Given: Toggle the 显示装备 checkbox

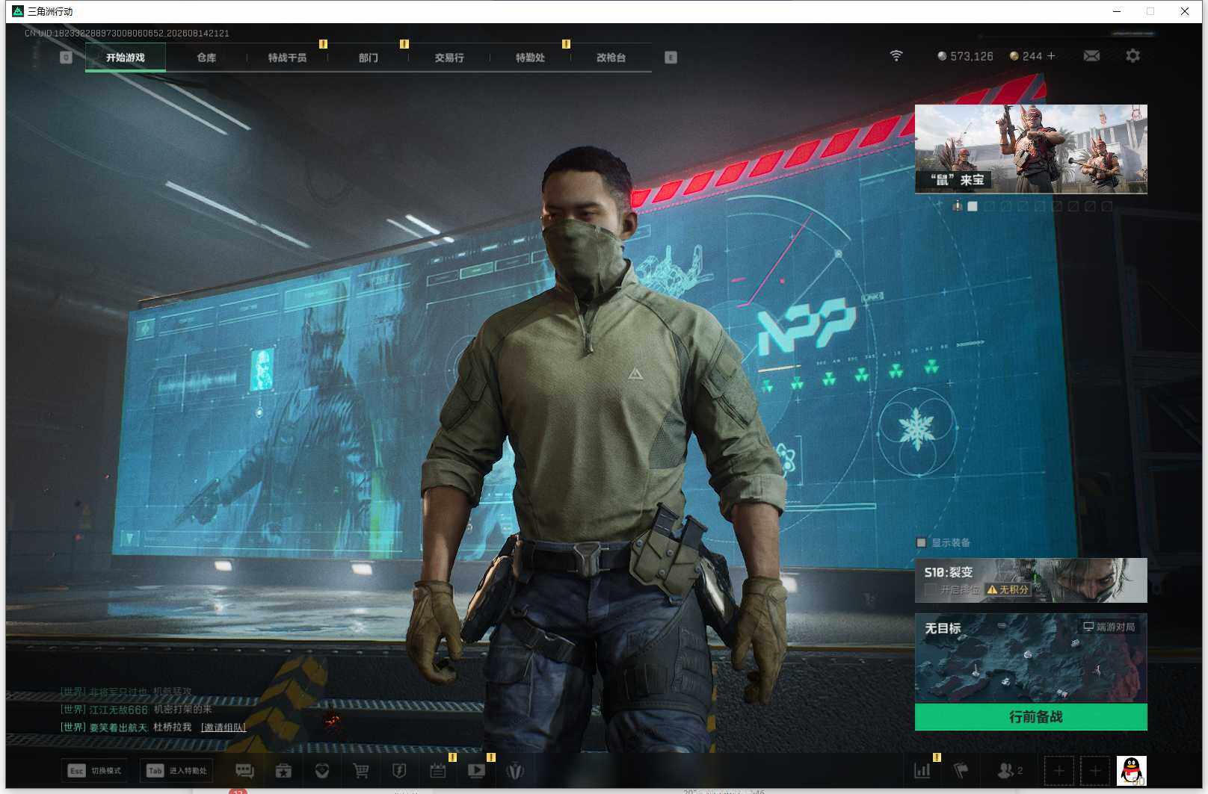Looking at the screenshot, I should pos(921,543).
